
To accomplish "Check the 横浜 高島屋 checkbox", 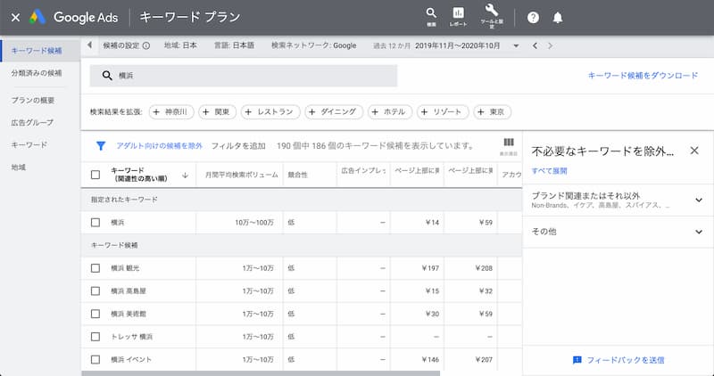I will [x=95, y=291].
